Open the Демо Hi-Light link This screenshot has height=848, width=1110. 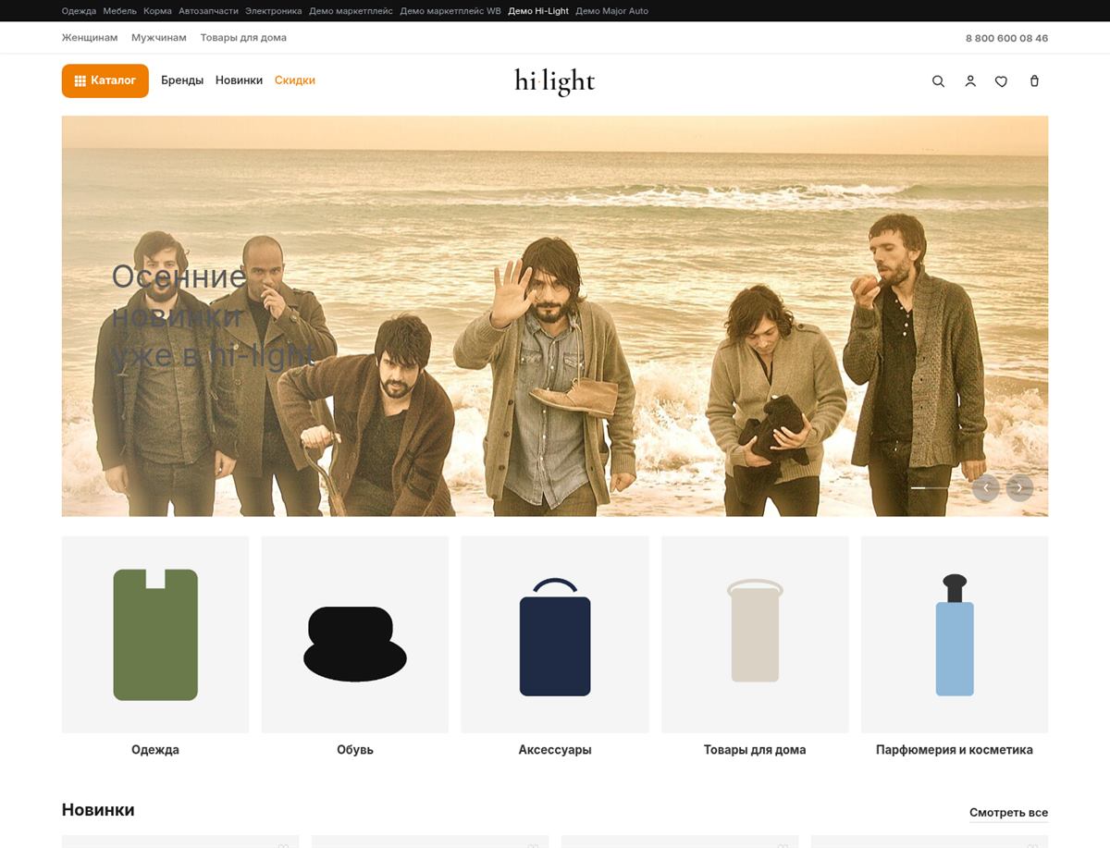538,11
